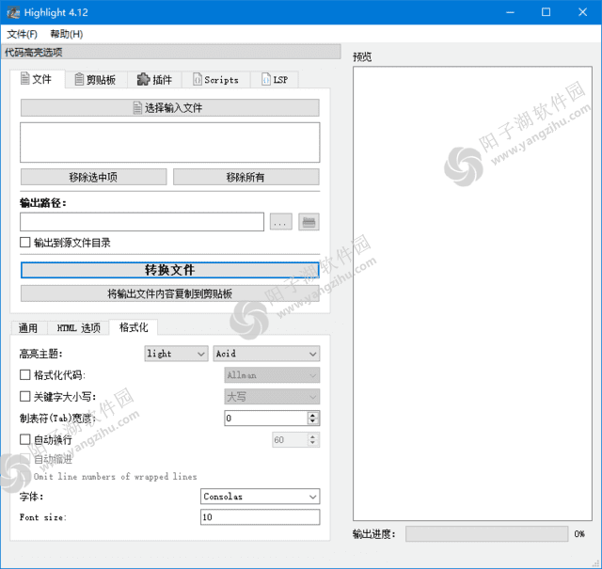
Task: Click the 代码高亮选项 panel header
Action: (171, 53)
